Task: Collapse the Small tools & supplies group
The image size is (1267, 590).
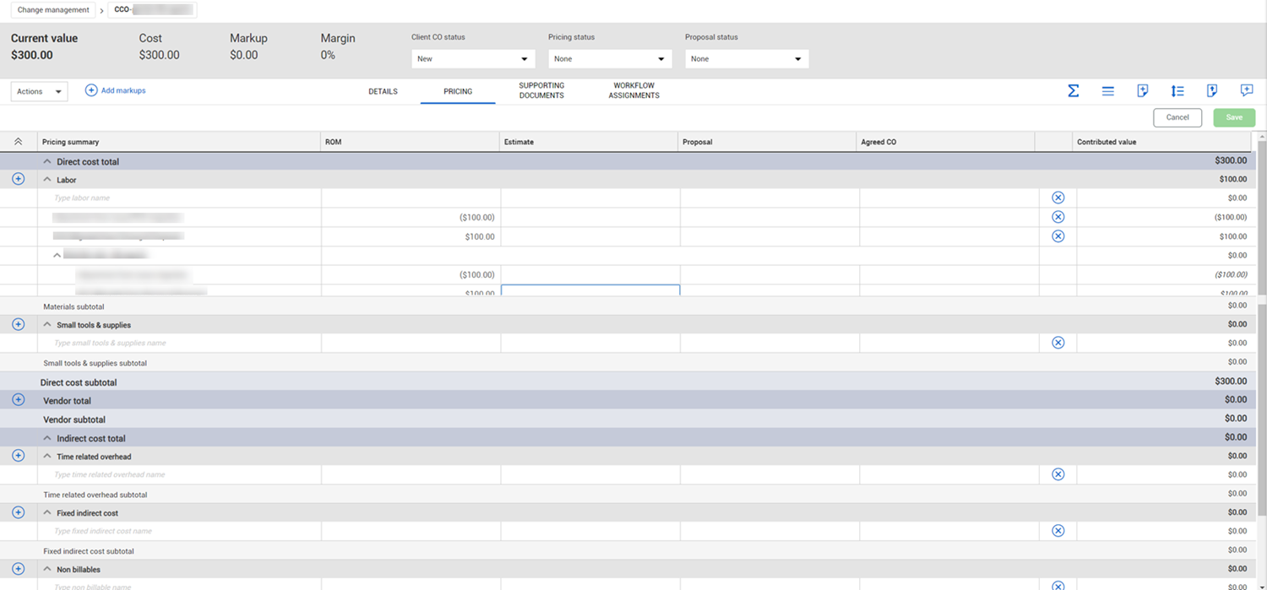Action: (47, 325)
